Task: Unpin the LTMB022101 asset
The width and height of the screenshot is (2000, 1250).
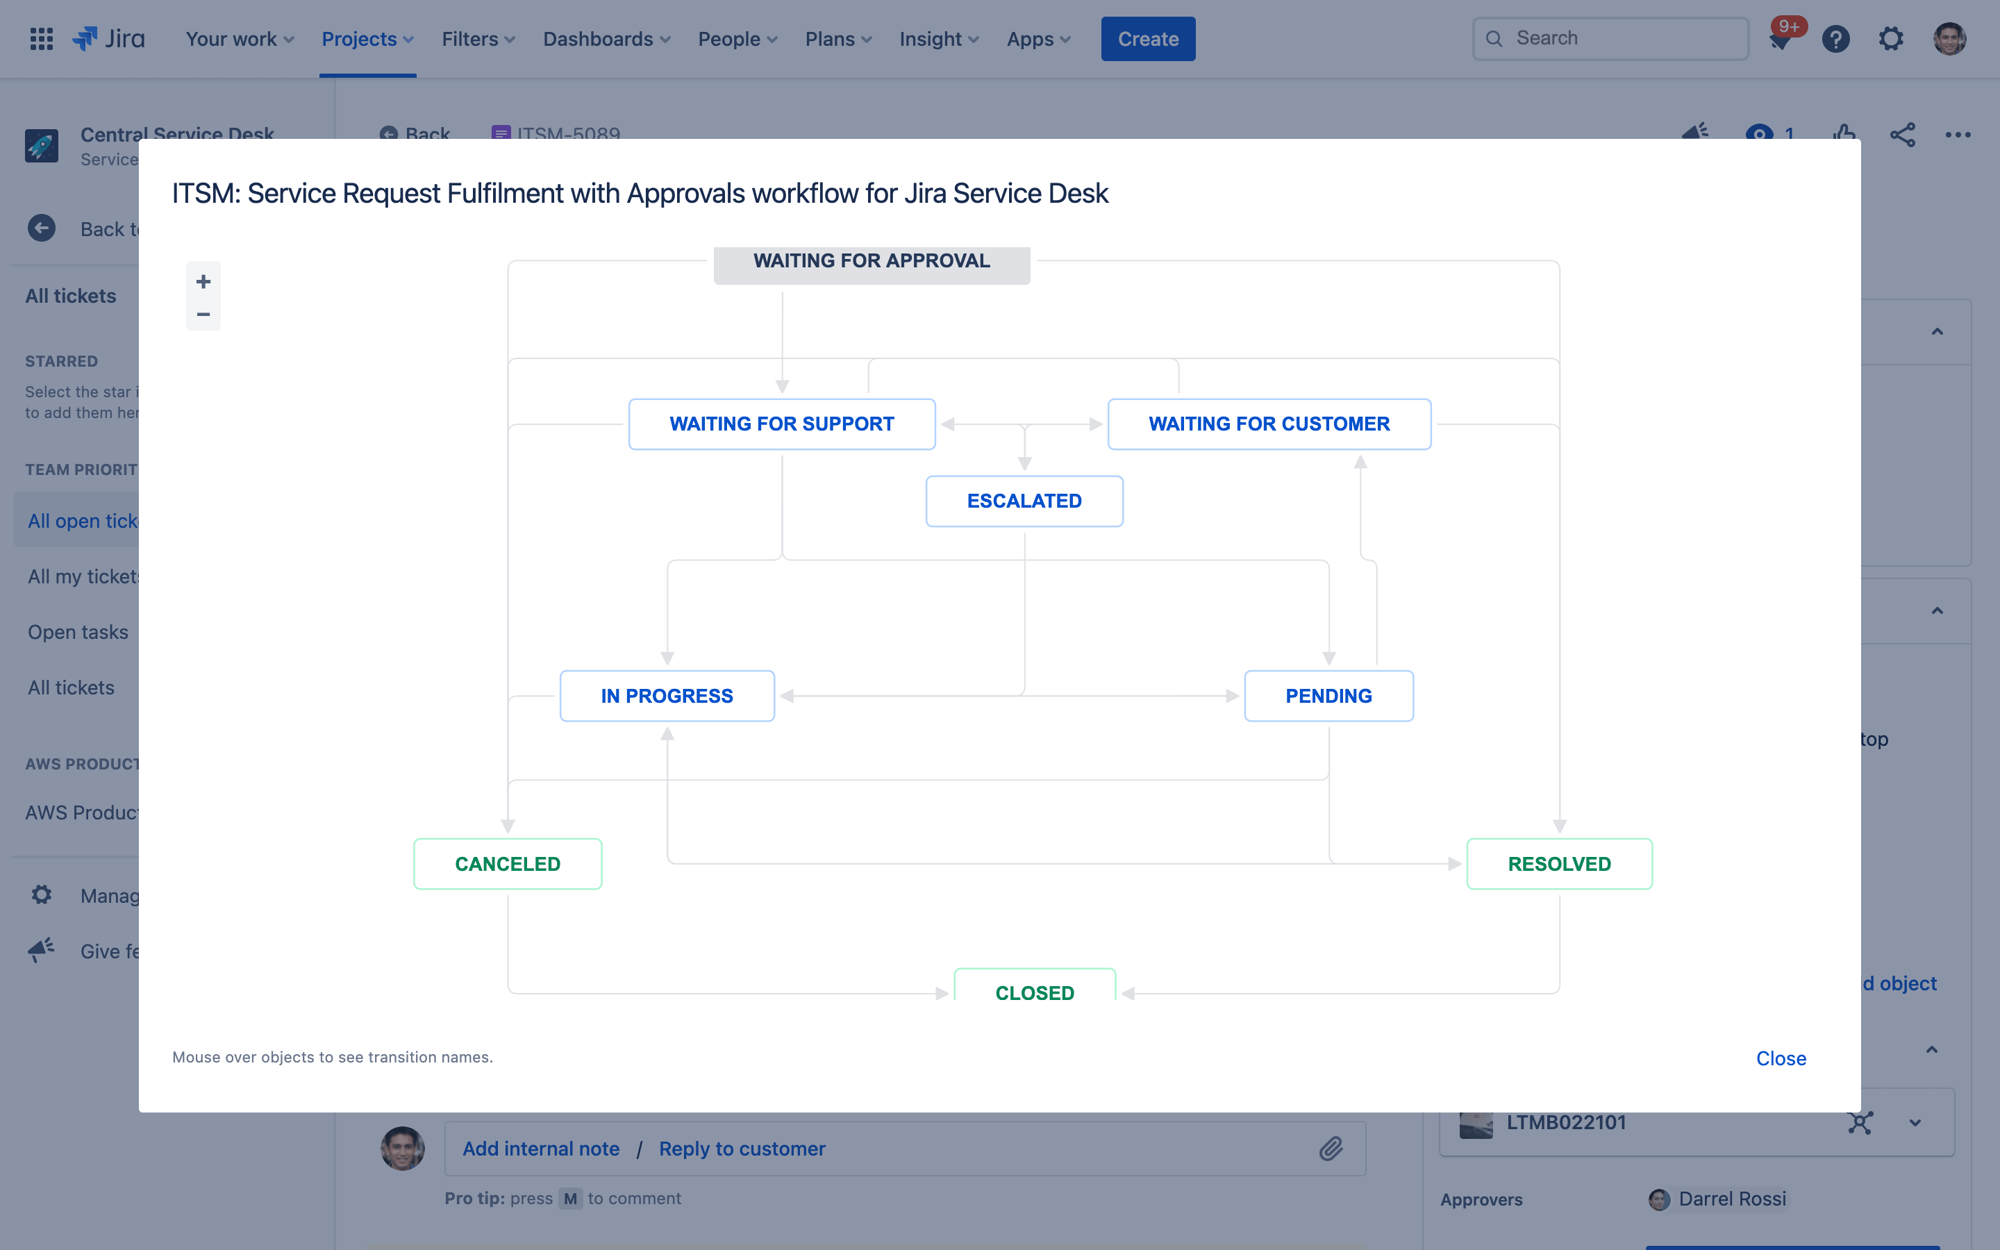Action: click(x=1861, y=1122)
